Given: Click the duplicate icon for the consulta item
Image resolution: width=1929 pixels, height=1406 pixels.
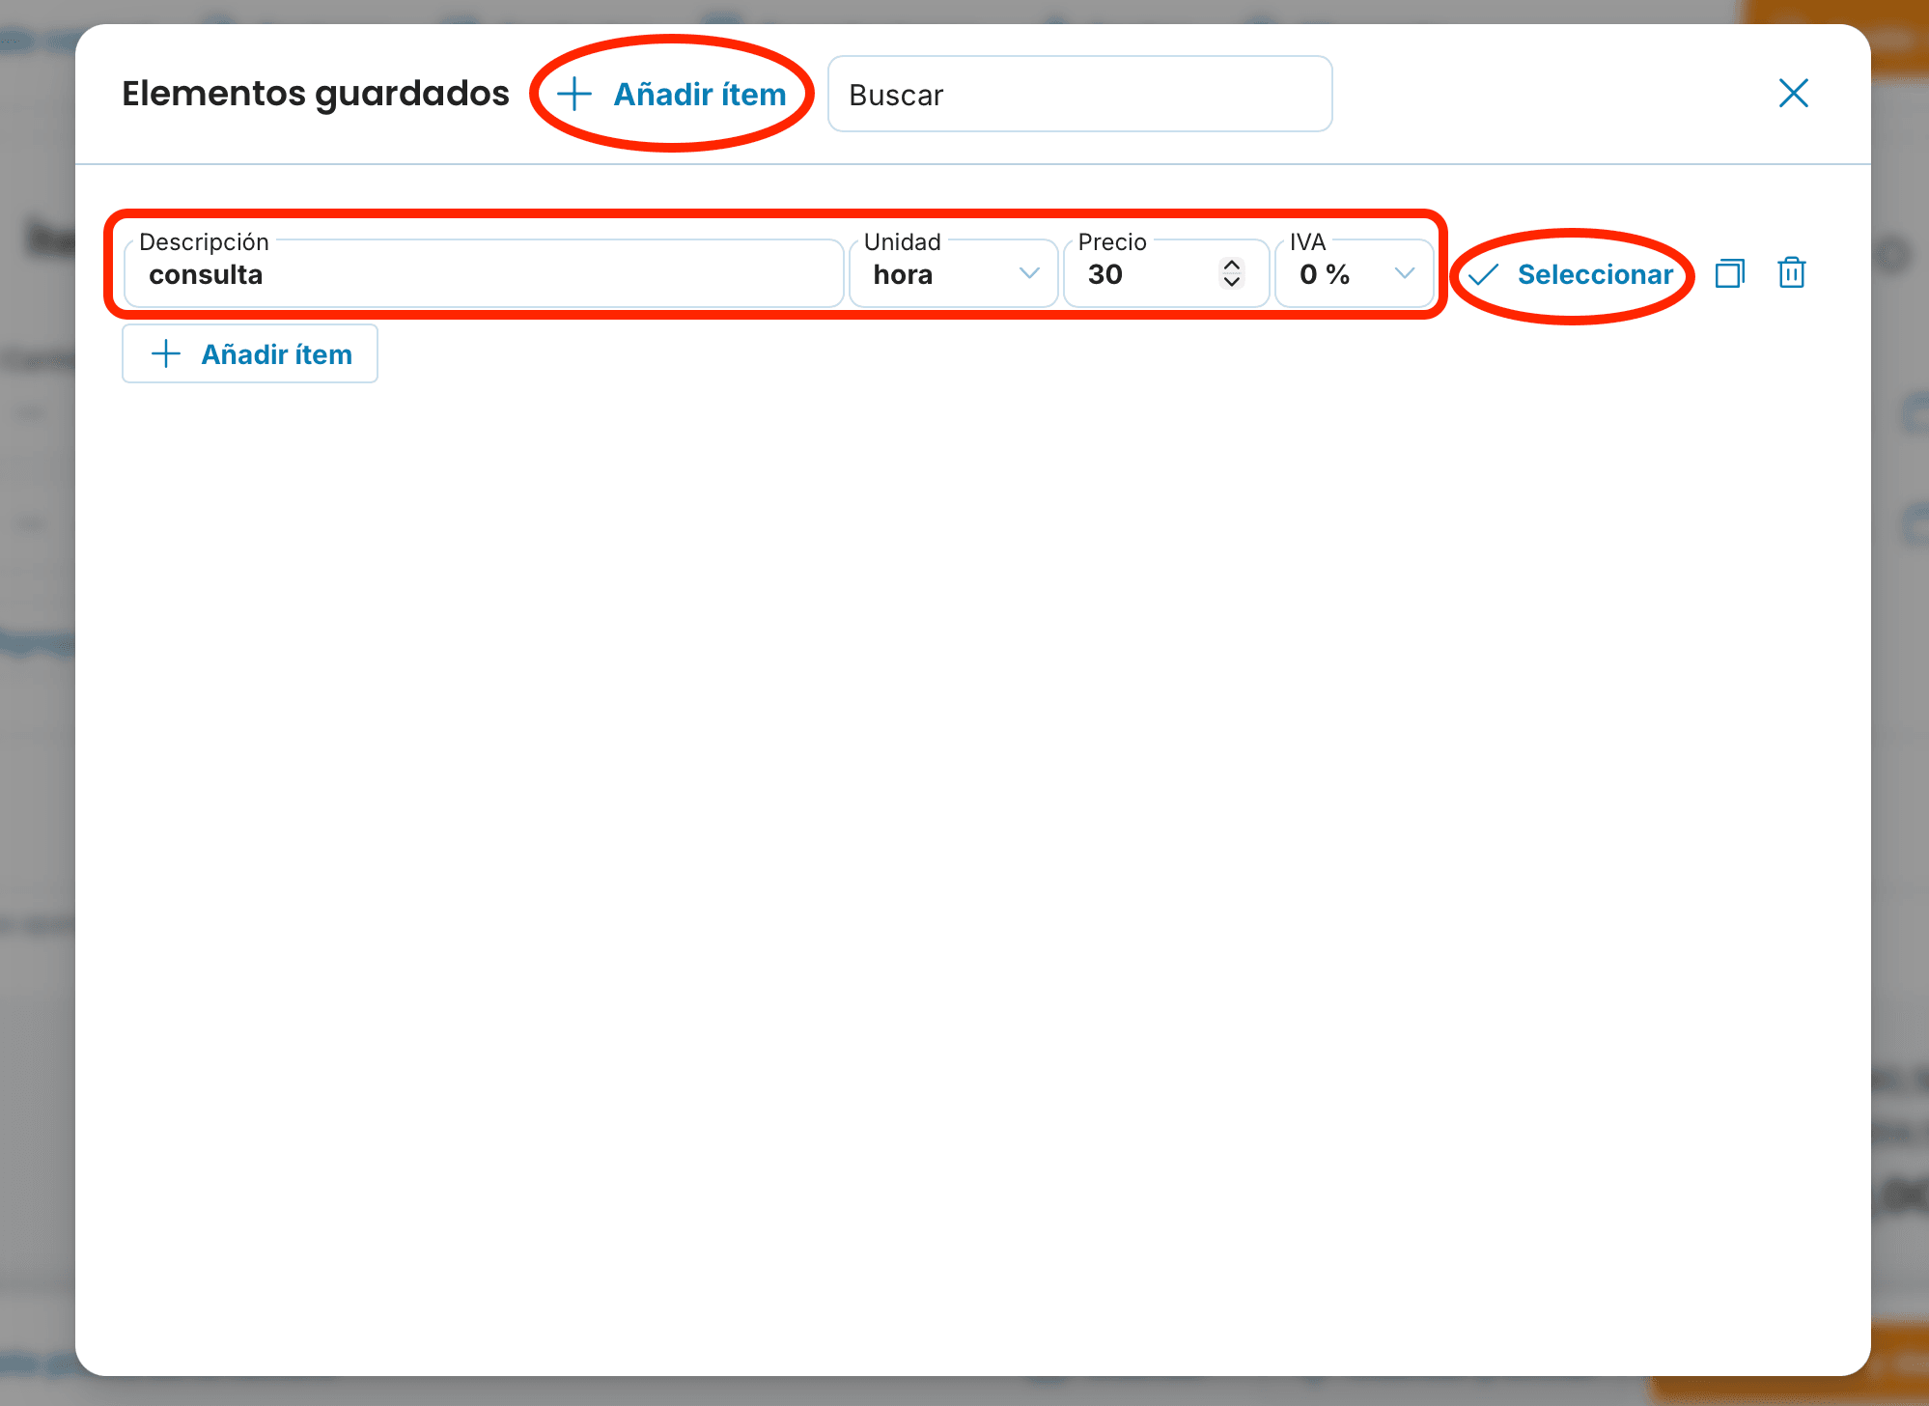Looking at the screenshot, I should tap(1729, 274).
